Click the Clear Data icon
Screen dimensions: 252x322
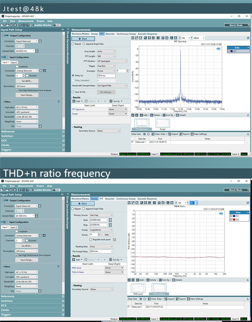tap(153, 134)
